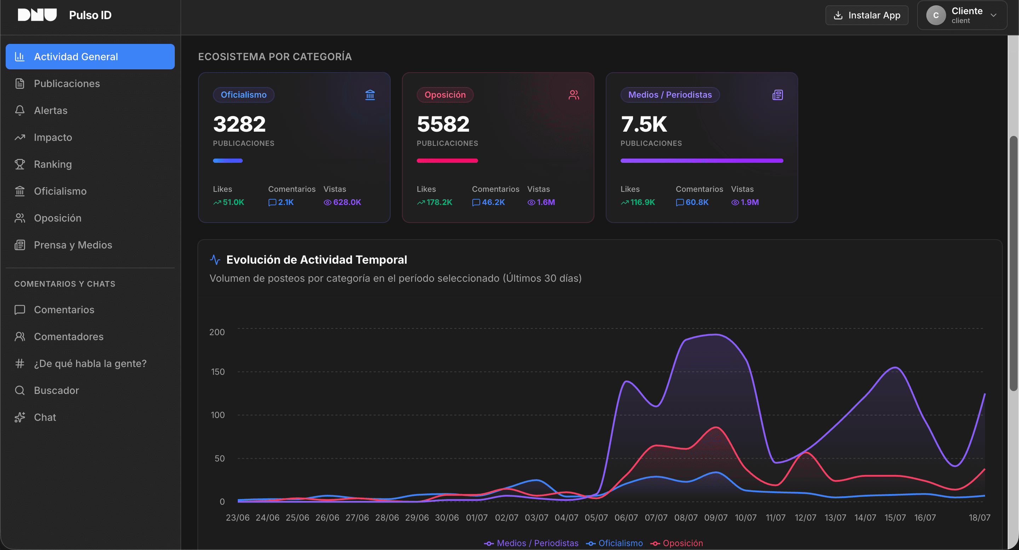
Task: Click the Oficialismo building icon in sidebar
Action: tap(20, 191)
